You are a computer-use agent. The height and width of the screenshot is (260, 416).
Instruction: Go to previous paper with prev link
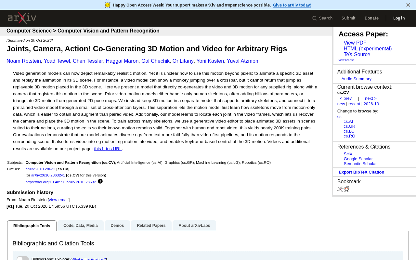[x=346, y=98]
